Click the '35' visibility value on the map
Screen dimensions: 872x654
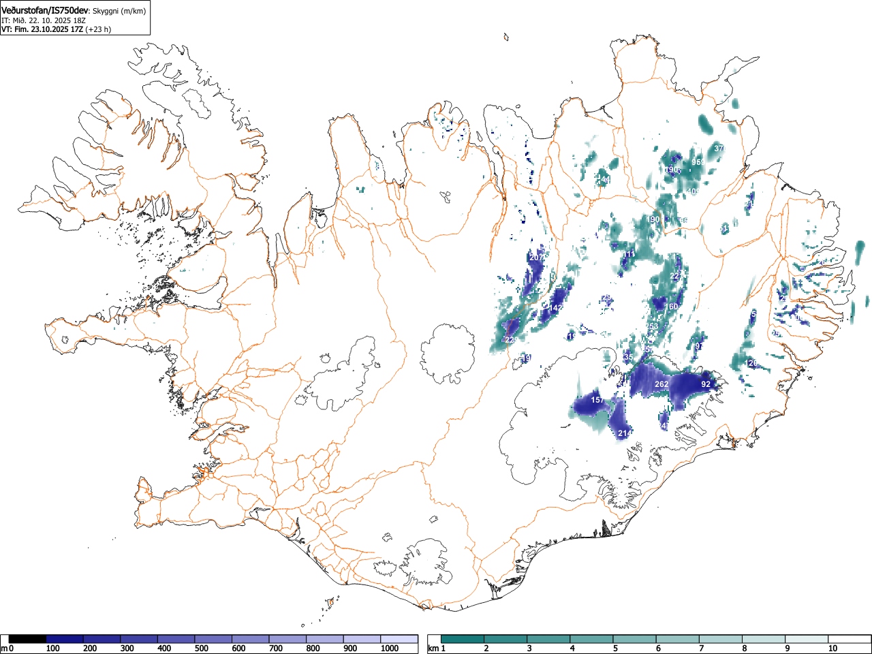(x=628, y=358)
